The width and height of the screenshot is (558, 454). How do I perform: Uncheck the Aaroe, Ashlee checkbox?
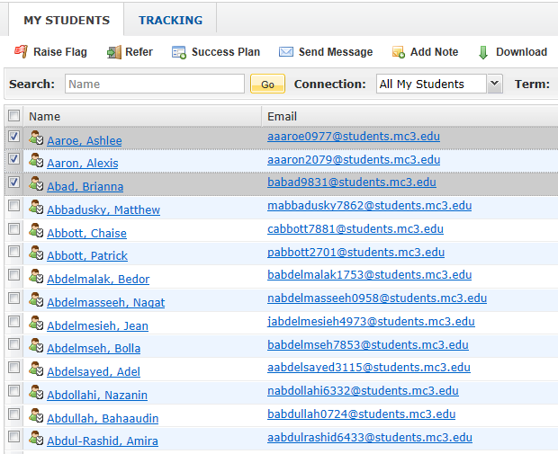click(x=13, y=136)
